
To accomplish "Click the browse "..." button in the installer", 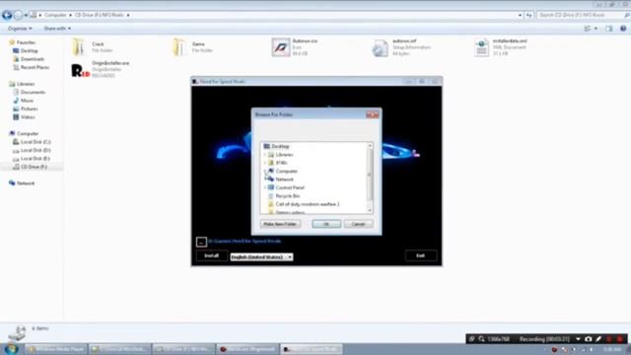I will (x=201, y=242).
